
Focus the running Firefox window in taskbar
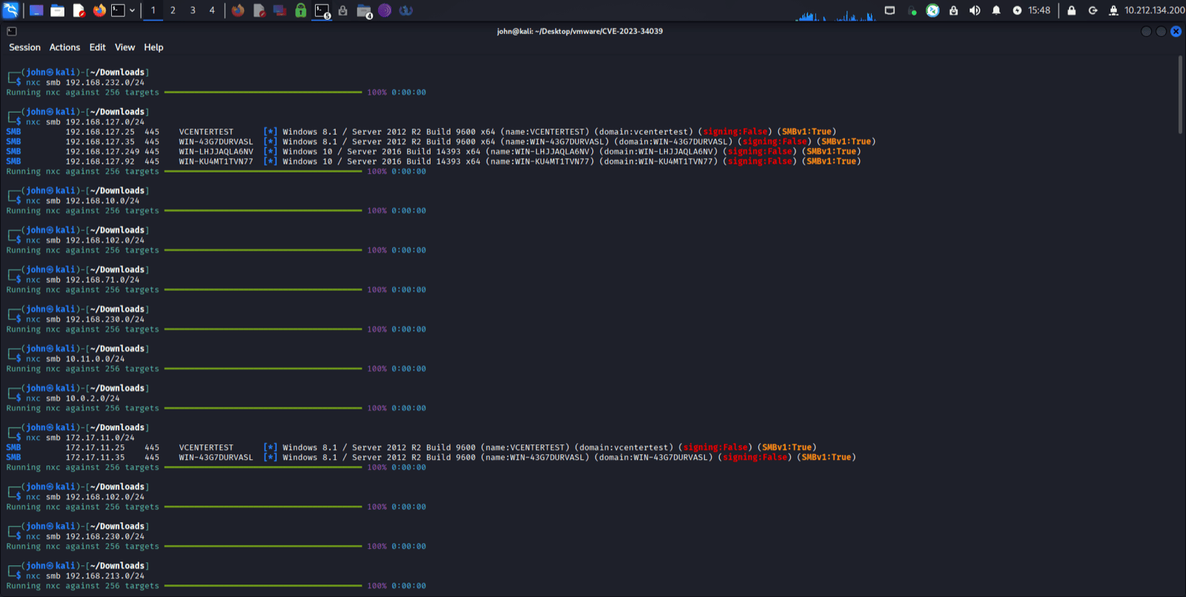pyautogui.click(x=238, y=10)
